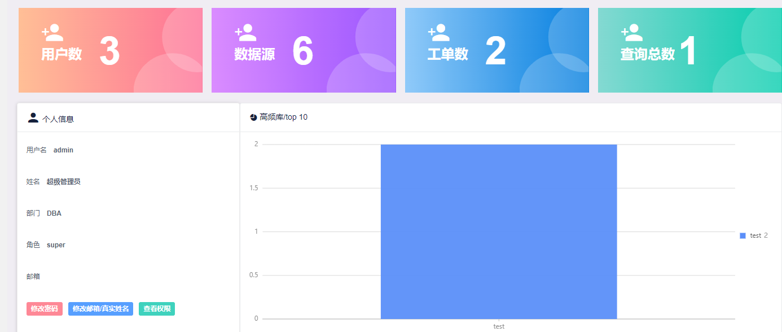Click the 部门 field label
Viewport: 782px width, 332px height.
point(33,213)
